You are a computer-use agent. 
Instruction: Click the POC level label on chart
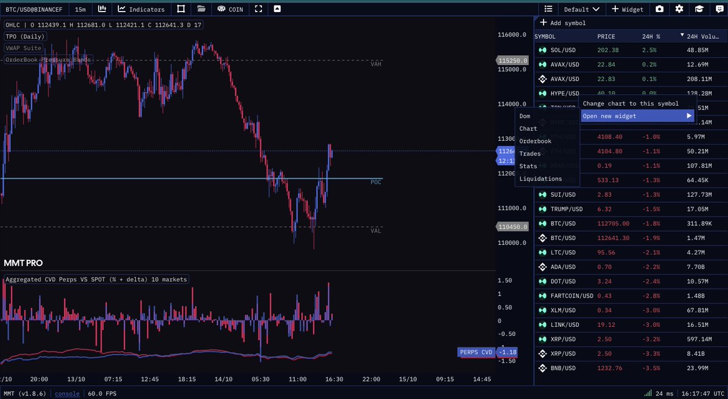tap(376, 182)
